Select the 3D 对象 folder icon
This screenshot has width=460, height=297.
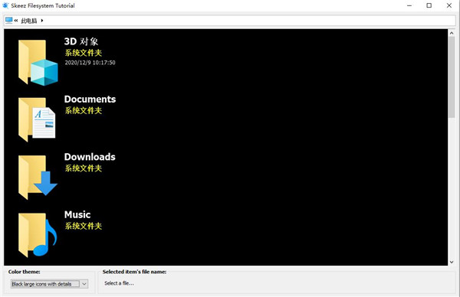pyautogui.click(x=38, y=63)
